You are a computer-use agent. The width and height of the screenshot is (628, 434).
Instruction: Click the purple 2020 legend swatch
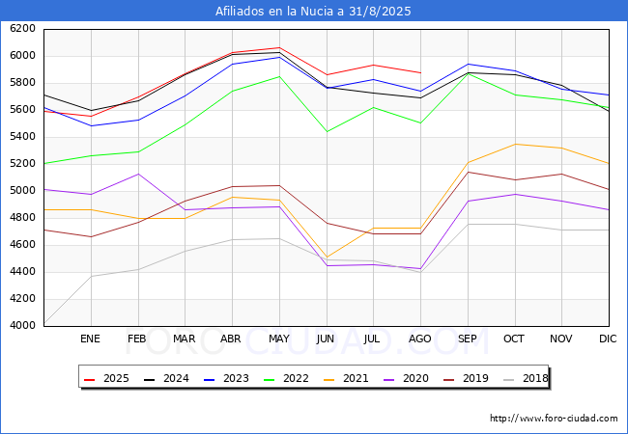(x=389, y=379)
